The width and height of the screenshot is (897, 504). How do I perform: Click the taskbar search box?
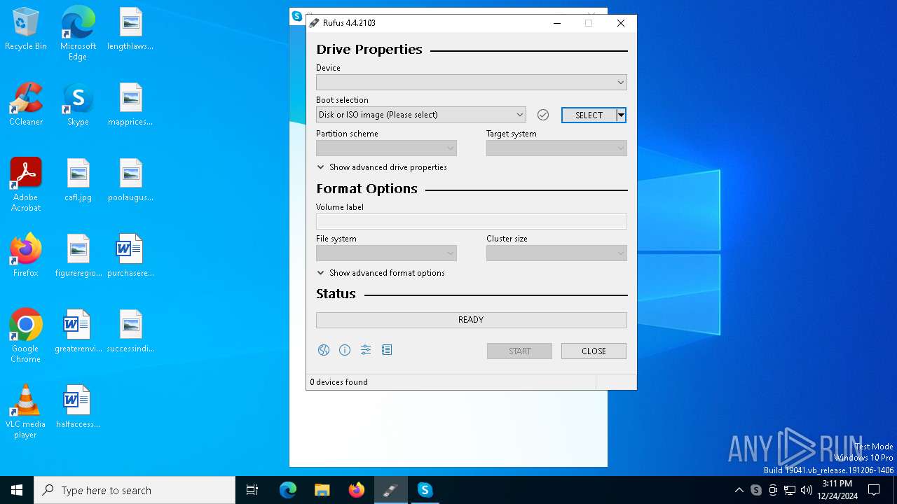(x=135, y=490)
